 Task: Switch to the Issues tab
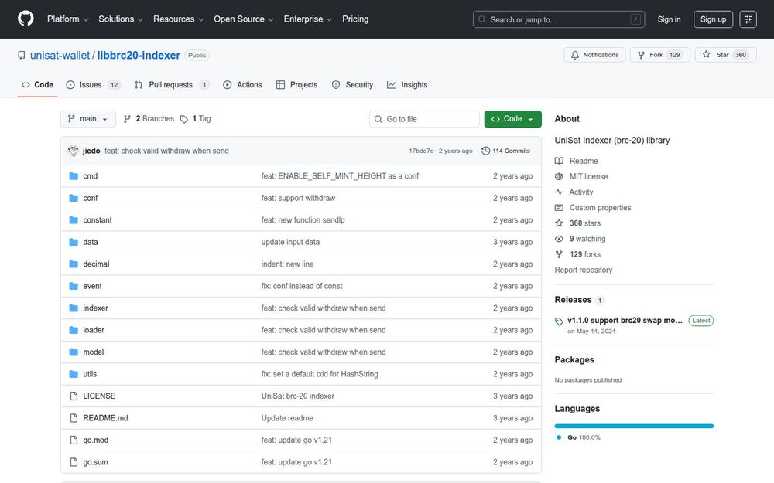[x=93, y=85]
